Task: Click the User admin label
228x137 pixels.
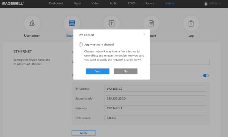Action: [x=32, y=36]
